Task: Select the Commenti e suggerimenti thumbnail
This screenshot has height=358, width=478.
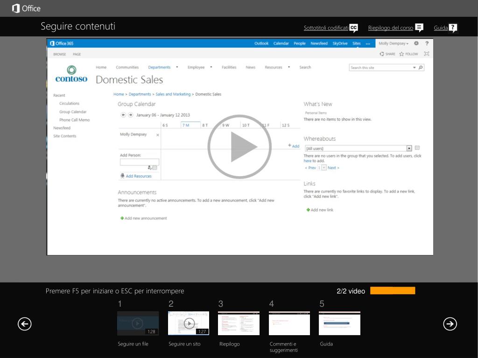Action: coord(289,324)
